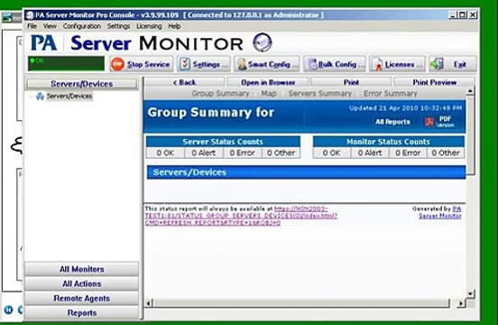This screenshot has height=325, width=498.
Task: Click the Bulk Config icon
Action: [312, 64]
